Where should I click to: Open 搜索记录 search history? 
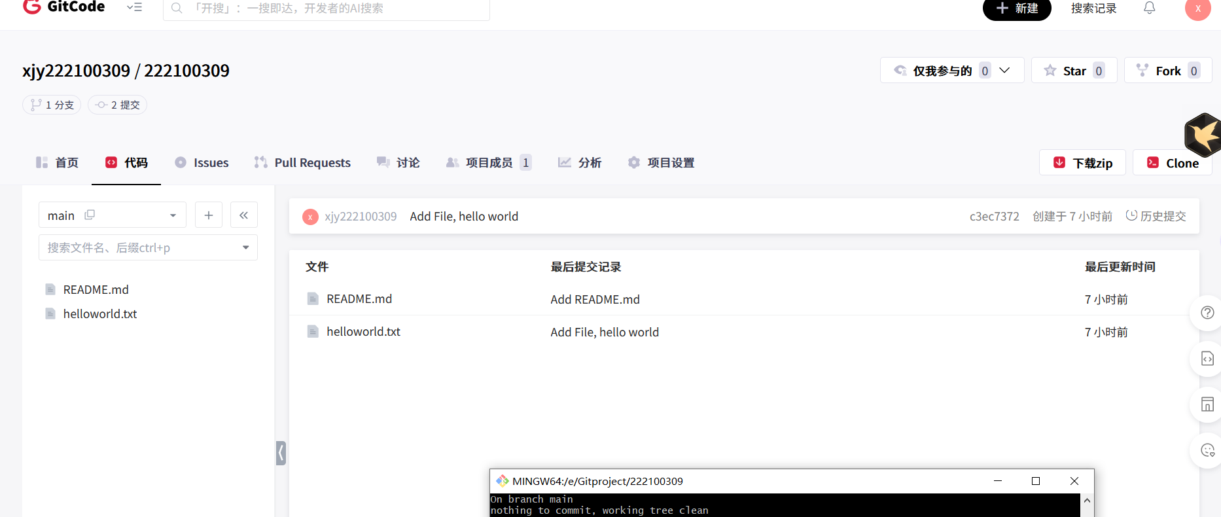[1093, 9]
